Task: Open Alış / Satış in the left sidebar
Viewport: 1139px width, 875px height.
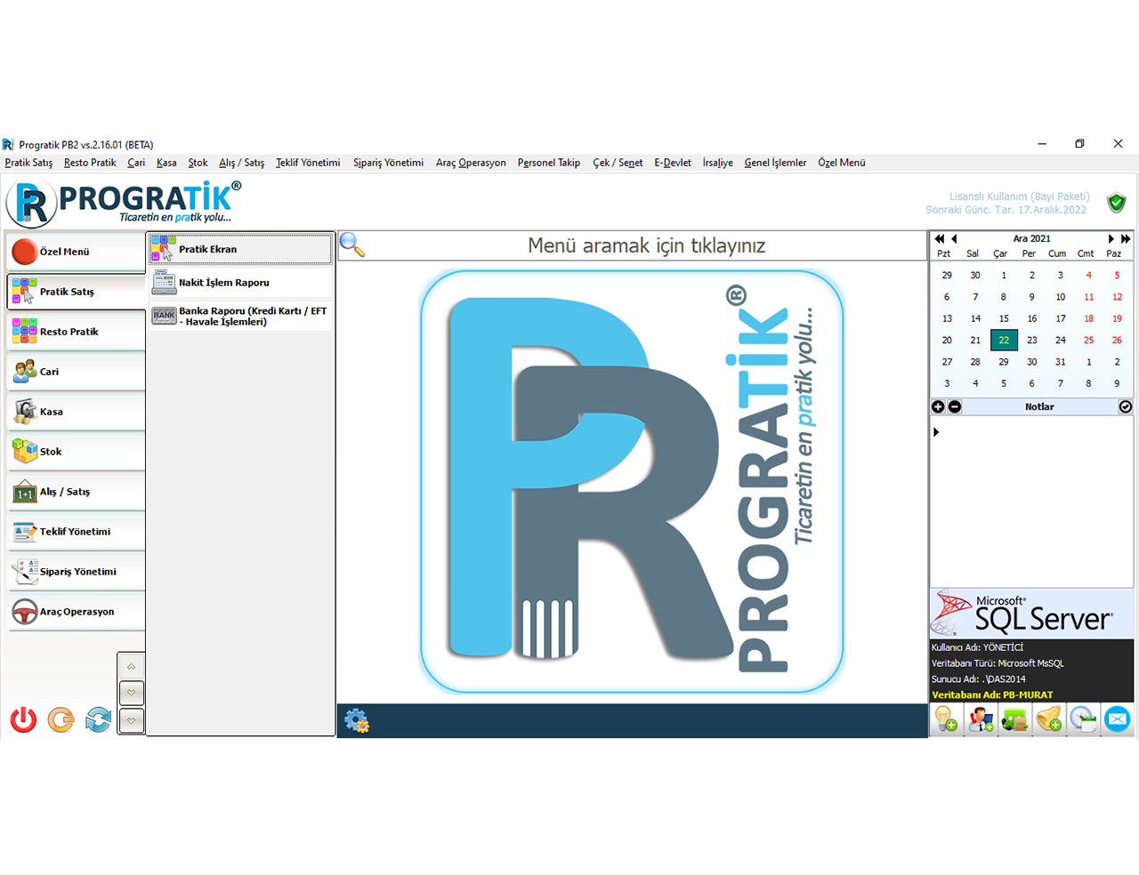Action: tap(76, 492)
